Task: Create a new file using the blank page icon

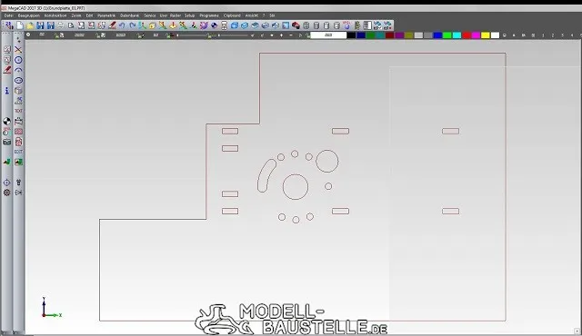Action: click(20, 25)
